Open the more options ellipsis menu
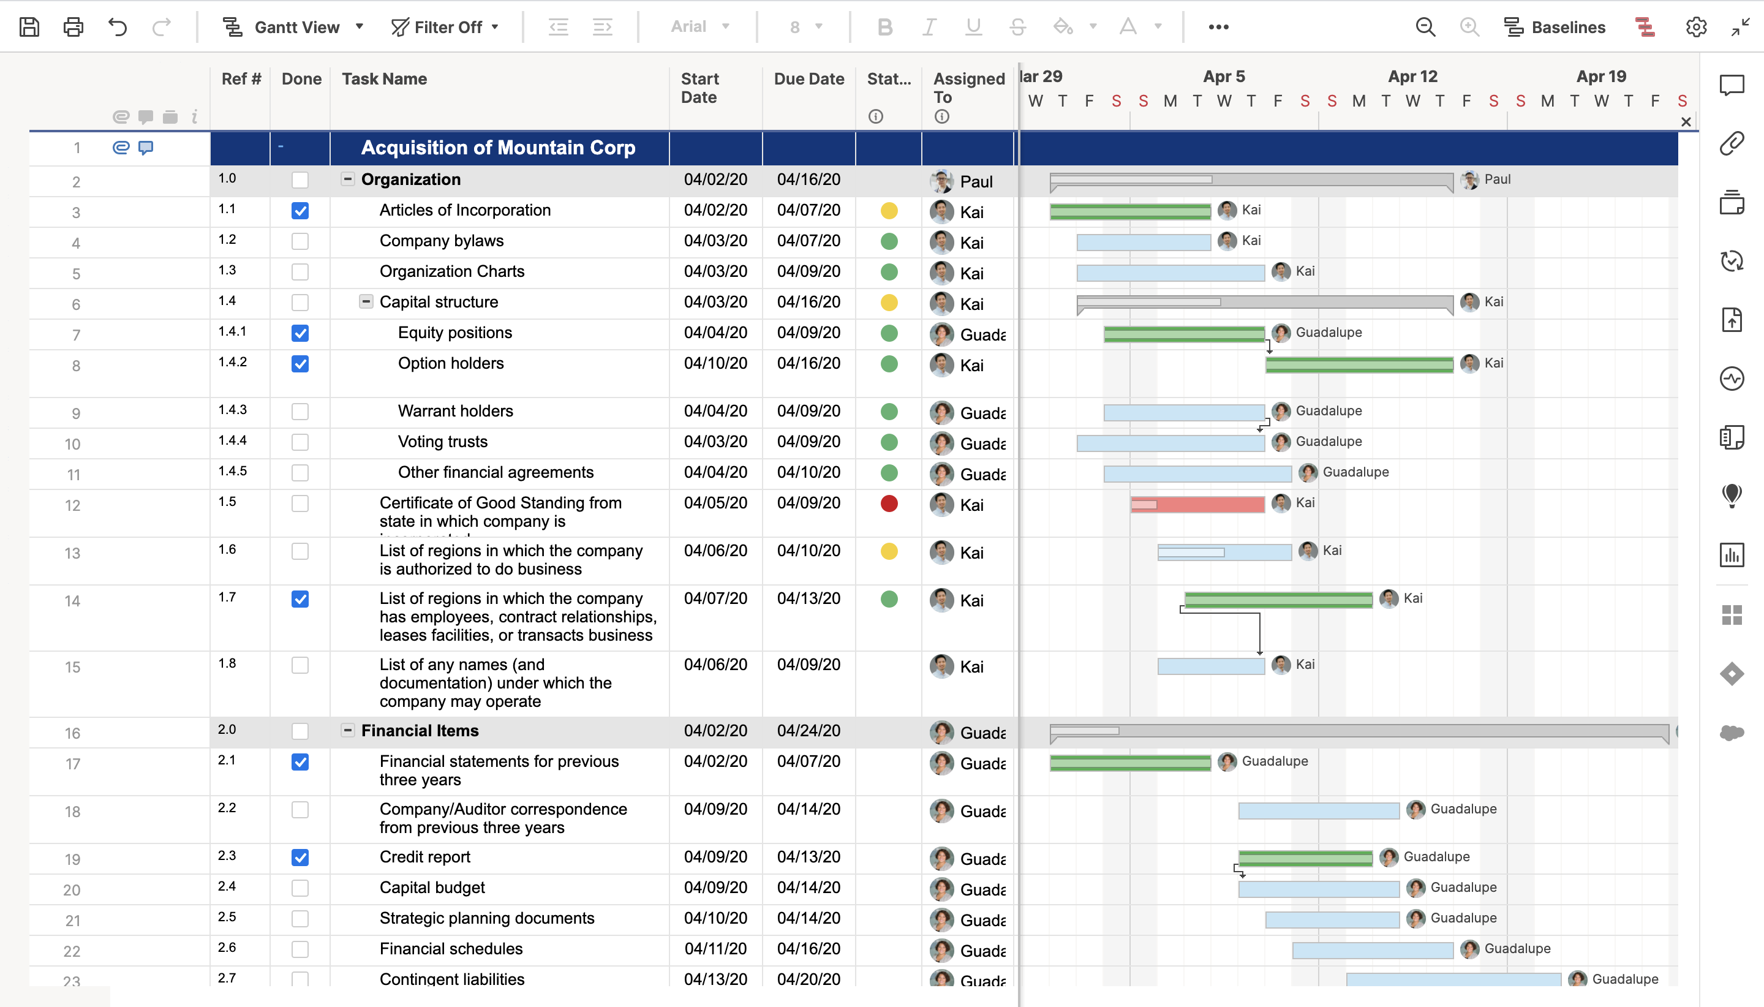 click(x=1218, y=27)
